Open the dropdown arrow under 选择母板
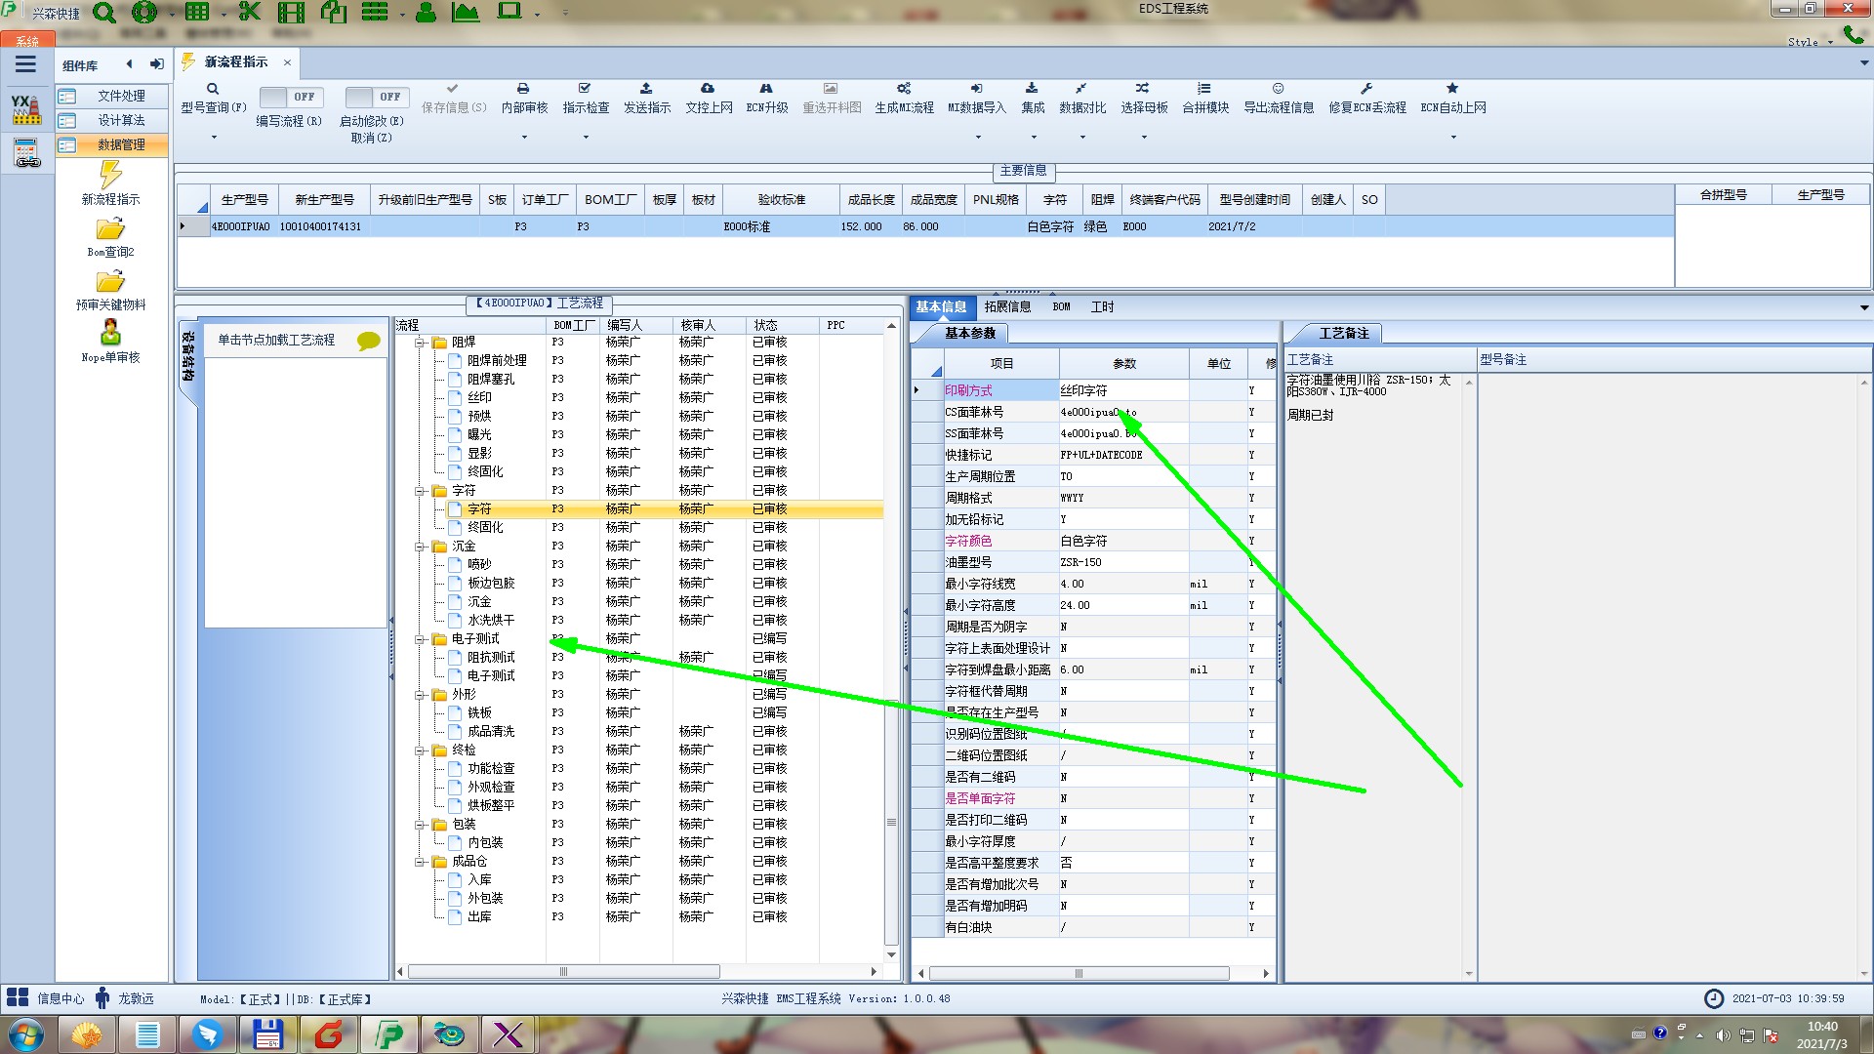The image size is (1874, 1054). pyautogui.click(x=1144, y=137)
